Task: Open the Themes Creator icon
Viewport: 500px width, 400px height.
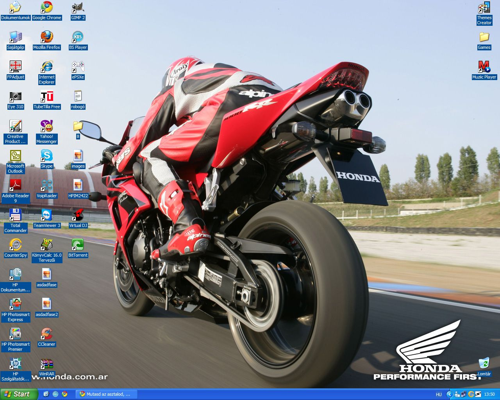Action: (484, 13)
